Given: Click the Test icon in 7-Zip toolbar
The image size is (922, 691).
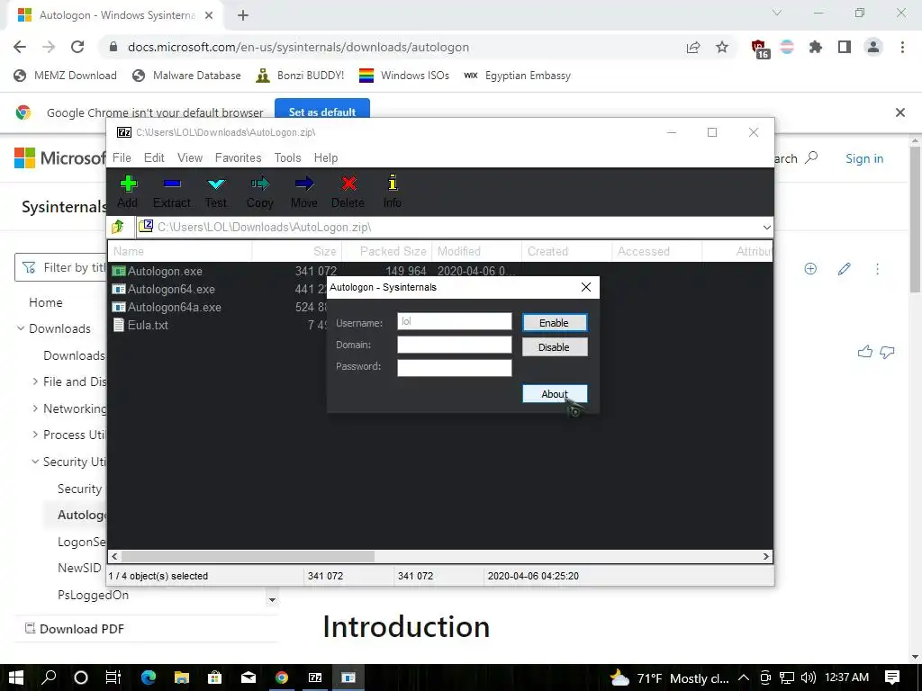Looking at the screenshot, I should tap(216, 184).
